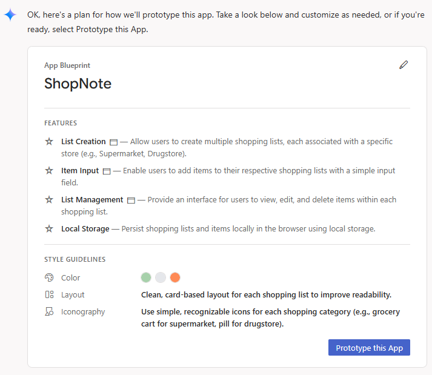
Task: Click the Layout grid icon
Action: click(49, 294)
